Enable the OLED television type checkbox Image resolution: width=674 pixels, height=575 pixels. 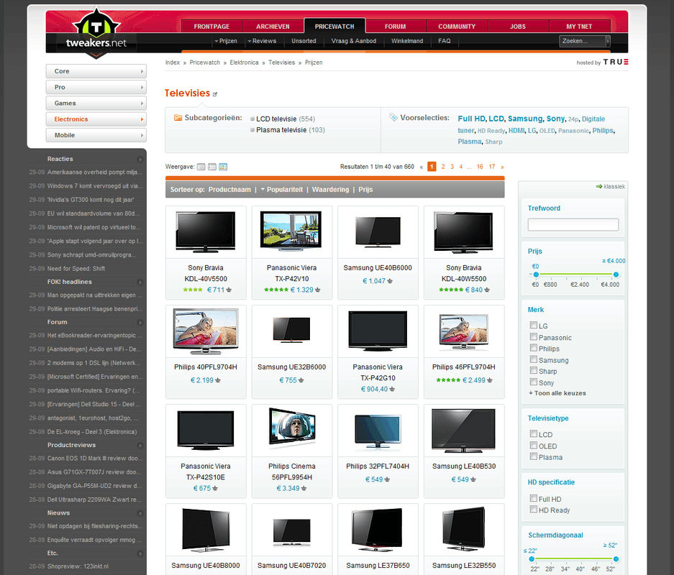coord(534,446)
